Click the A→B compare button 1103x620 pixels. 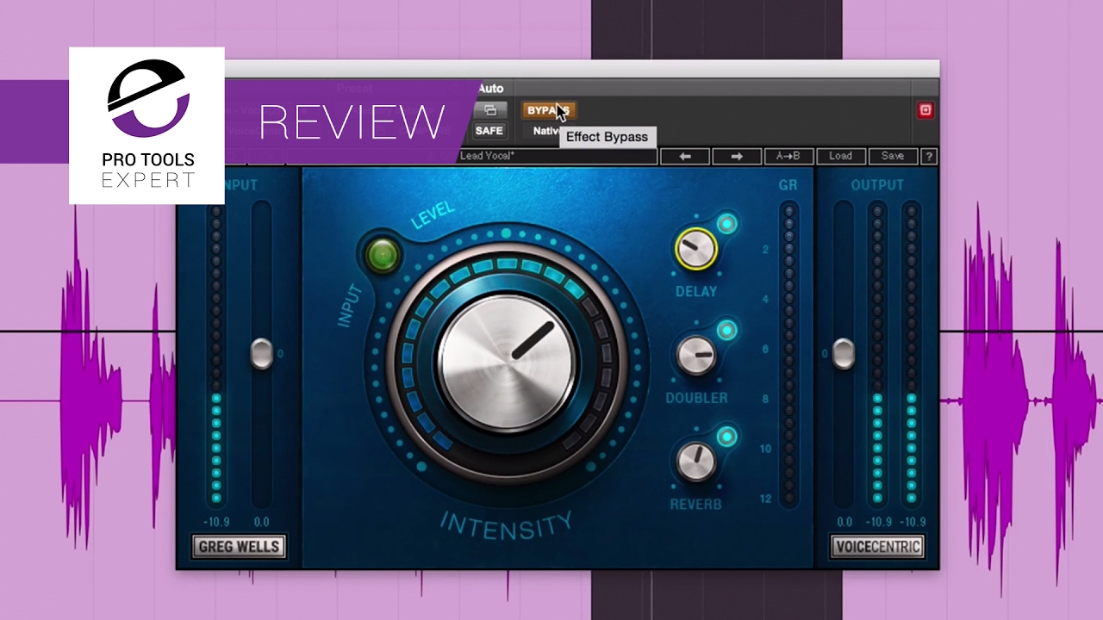pos(788,156)
